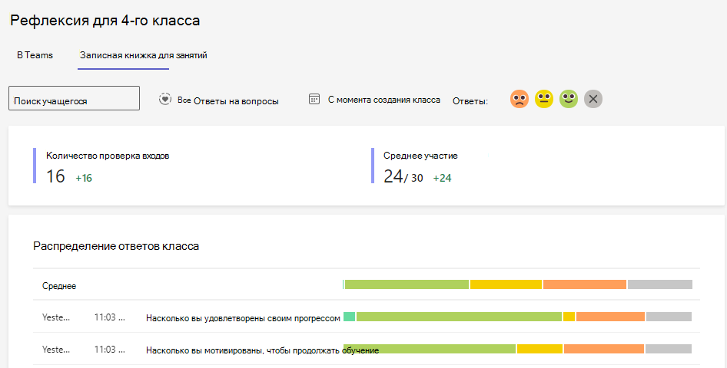727x368 pixels.
Task: Click the green segment in the Среднее bar
Action: [x=407, y=284]
